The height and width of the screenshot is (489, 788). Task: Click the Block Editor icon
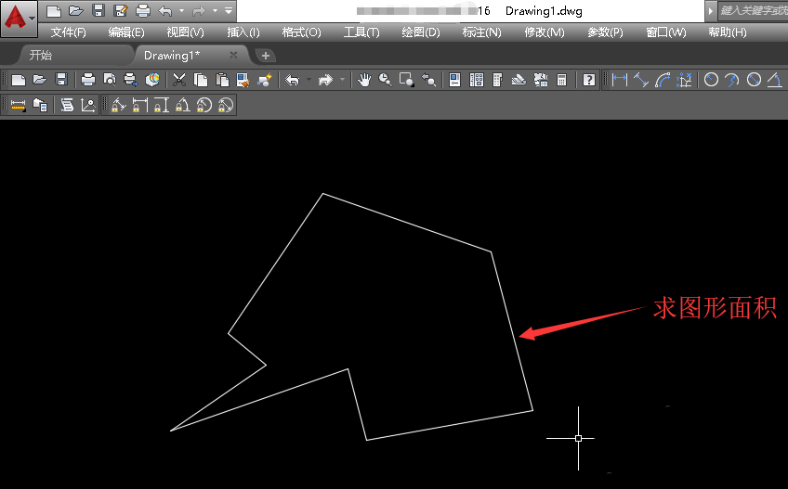pyautogui.click(x=265, y=79)
